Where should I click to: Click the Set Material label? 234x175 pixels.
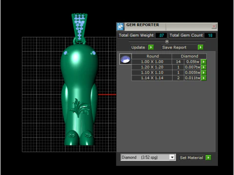point(192,157)
